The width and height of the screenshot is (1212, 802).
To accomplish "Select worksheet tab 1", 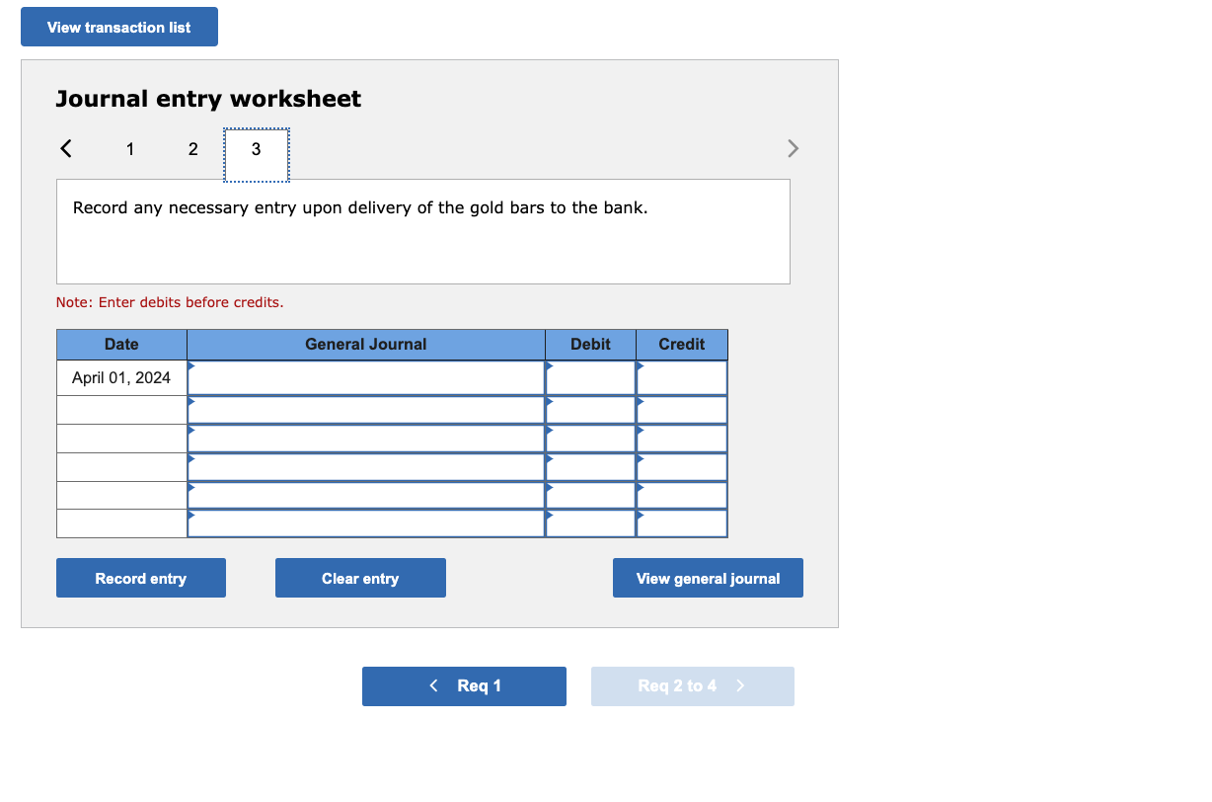I will pyautogui.click(x=129, y=148).
